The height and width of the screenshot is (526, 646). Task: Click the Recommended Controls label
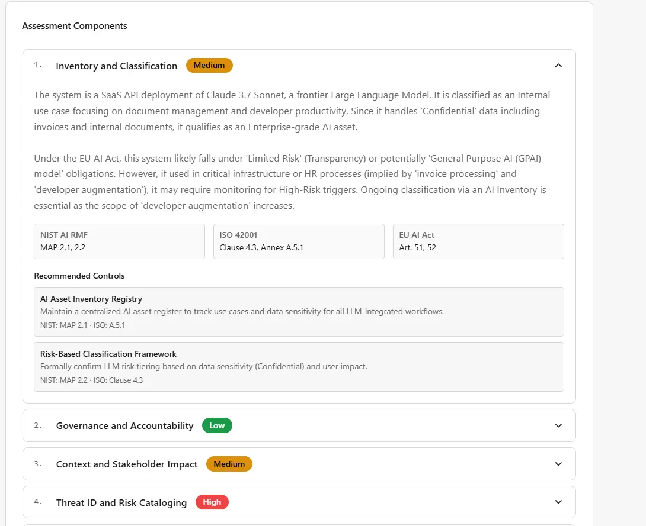coord(79,276)
